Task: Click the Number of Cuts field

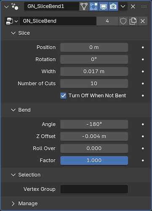Action: 94,84
